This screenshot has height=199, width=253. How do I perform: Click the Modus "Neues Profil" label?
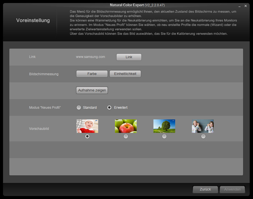[45, 108]
